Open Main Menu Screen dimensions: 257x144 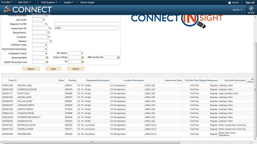point(24,2)
